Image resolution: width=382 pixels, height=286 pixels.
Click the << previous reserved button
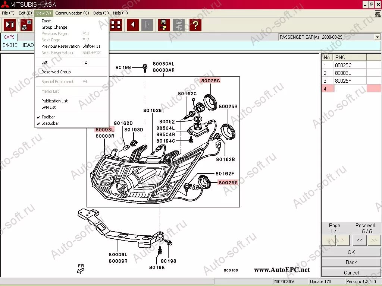point(360,240)
